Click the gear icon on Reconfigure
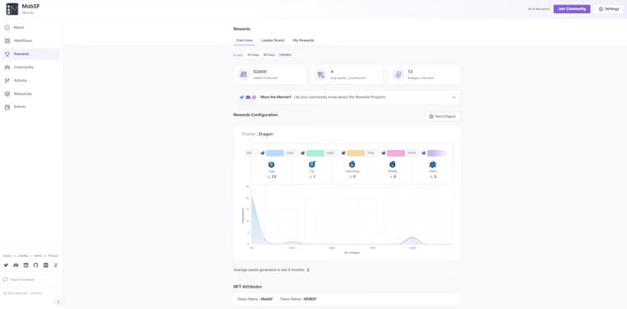The height and width of the screenshot is (309, 627). click(x=431, y=116)
